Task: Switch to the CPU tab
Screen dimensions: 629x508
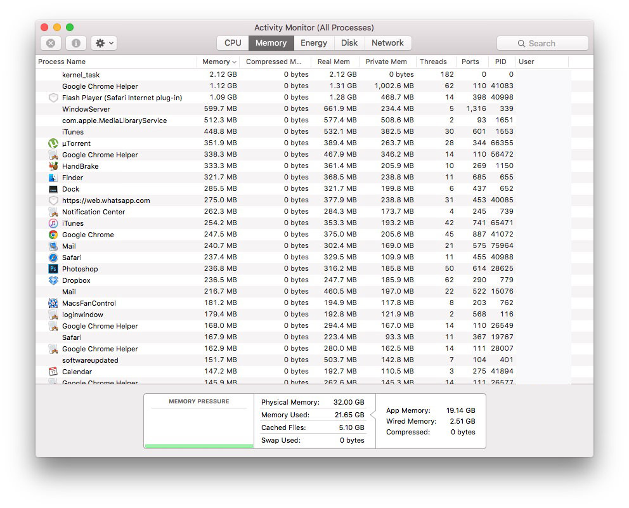Action: click(x=233, y=43)
